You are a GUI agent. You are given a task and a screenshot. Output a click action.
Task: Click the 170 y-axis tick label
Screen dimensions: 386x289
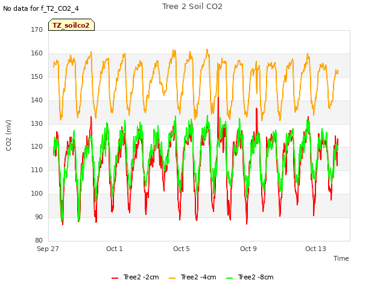(x=37, y=30)
